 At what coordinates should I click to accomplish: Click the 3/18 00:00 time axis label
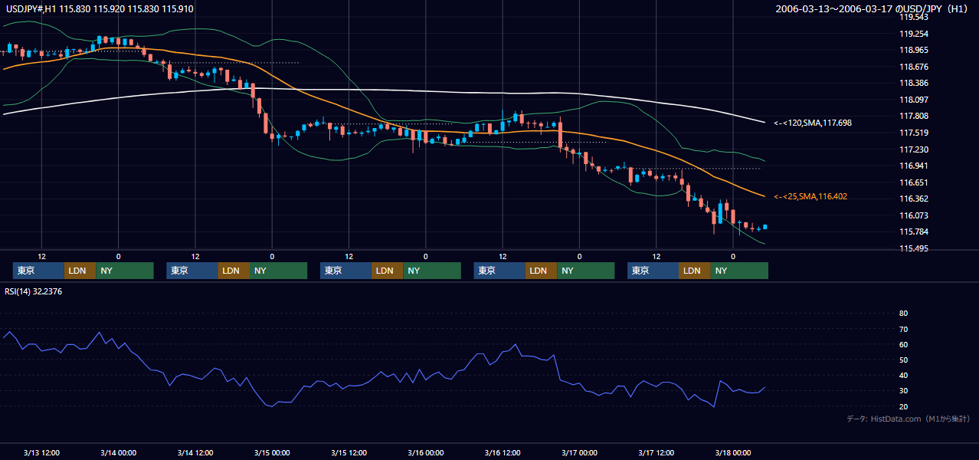[733, 452]
